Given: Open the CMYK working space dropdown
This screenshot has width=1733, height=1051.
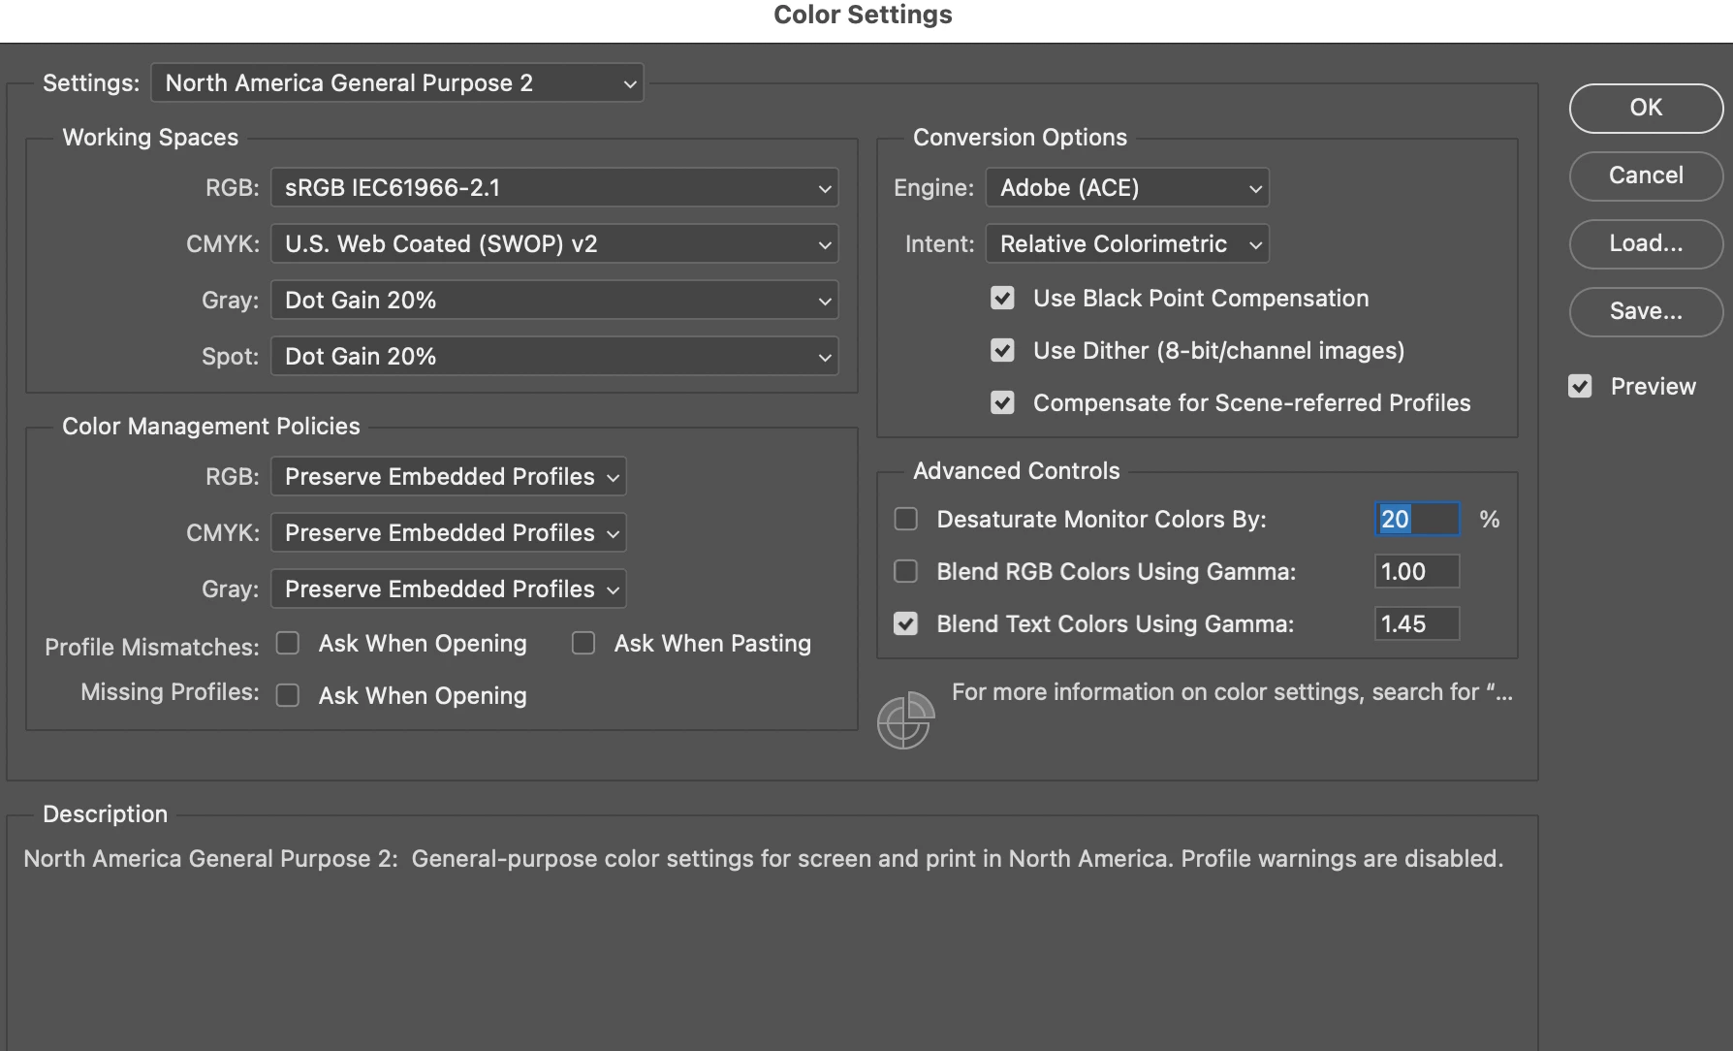Looking at the screenshot, I should pyautogui.click(x=554, y=244).
